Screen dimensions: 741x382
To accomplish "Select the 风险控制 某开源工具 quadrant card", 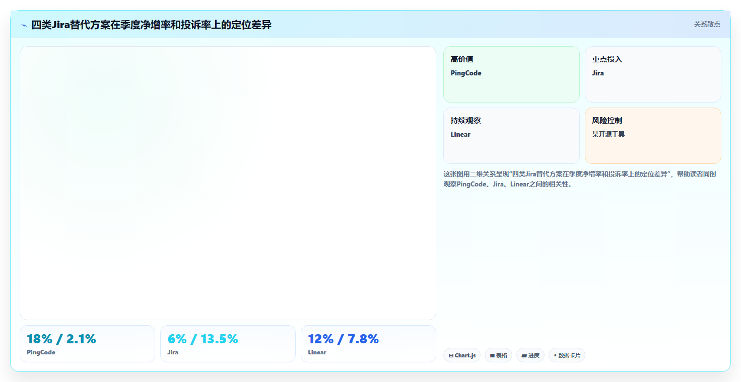I will 653,136.
